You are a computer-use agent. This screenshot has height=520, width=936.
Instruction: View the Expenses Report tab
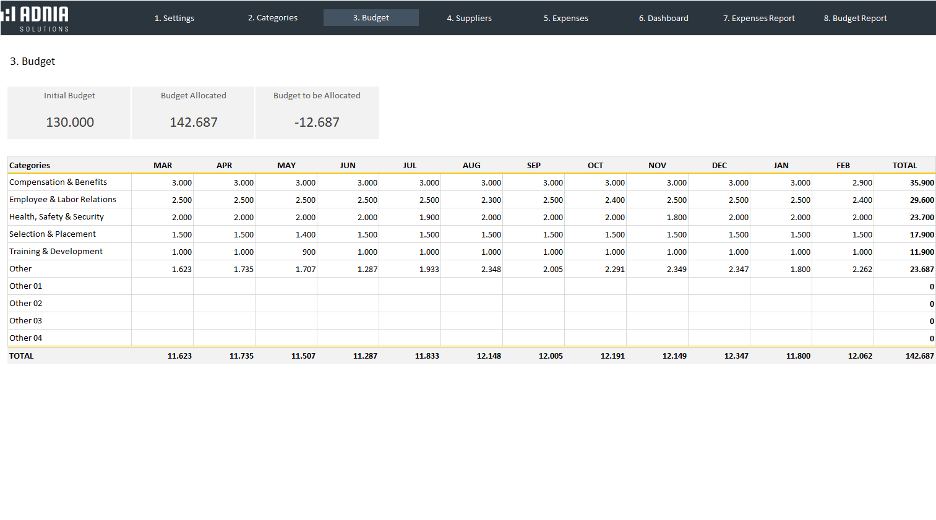tap(758, 18)
